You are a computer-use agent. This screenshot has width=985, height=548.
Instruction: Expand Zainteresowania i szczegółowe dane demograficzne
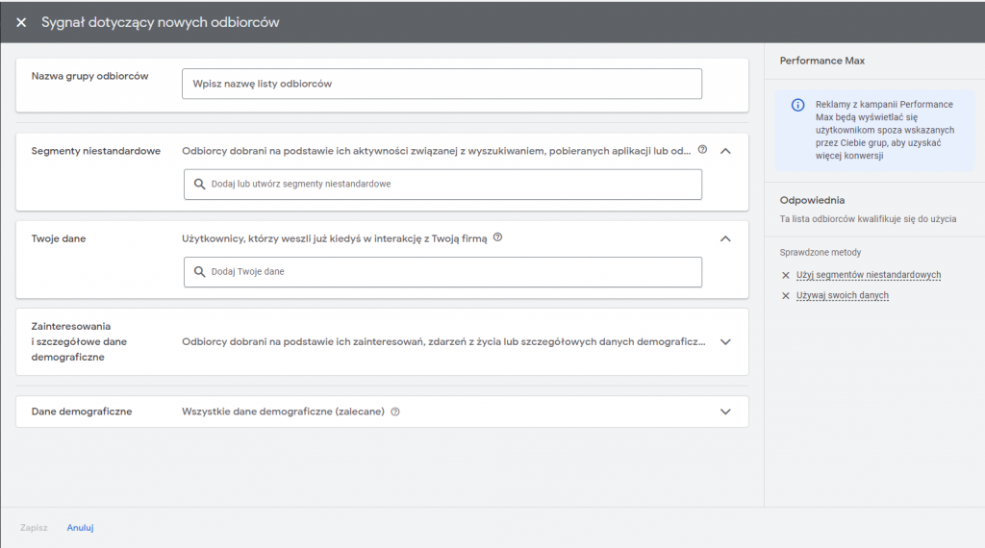coord(725,341)
